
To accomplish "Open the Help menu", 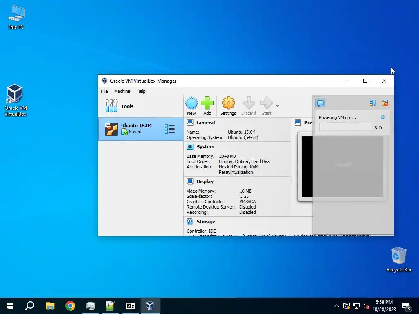I will (141, 91).
